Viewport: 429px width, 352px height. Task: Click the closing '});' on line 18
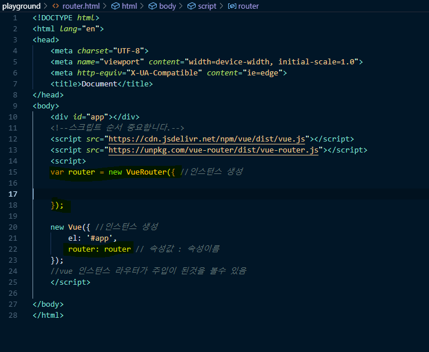tap(57, 205)
